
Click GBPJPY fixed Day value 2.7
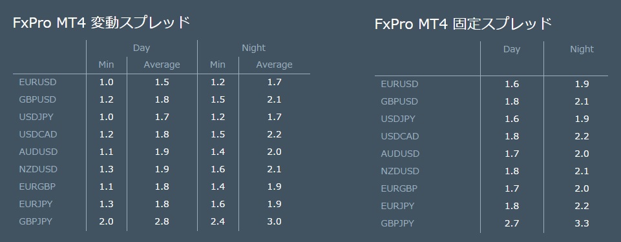pos(512,223)
